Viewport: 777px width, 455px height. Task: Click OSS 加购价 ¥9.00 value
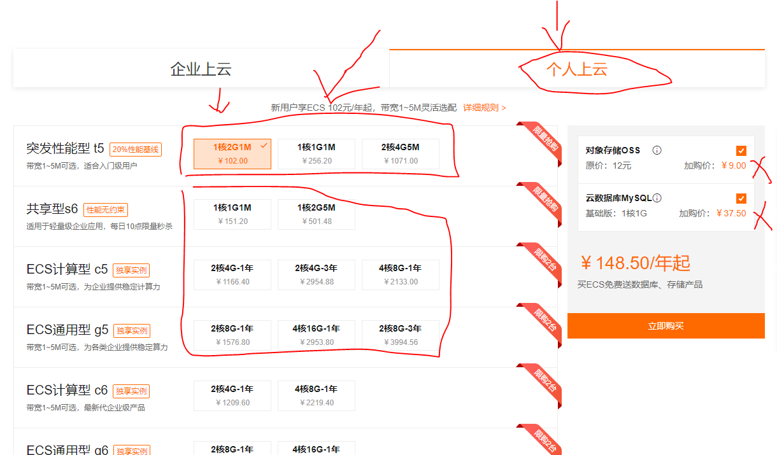tap(733, 166)
